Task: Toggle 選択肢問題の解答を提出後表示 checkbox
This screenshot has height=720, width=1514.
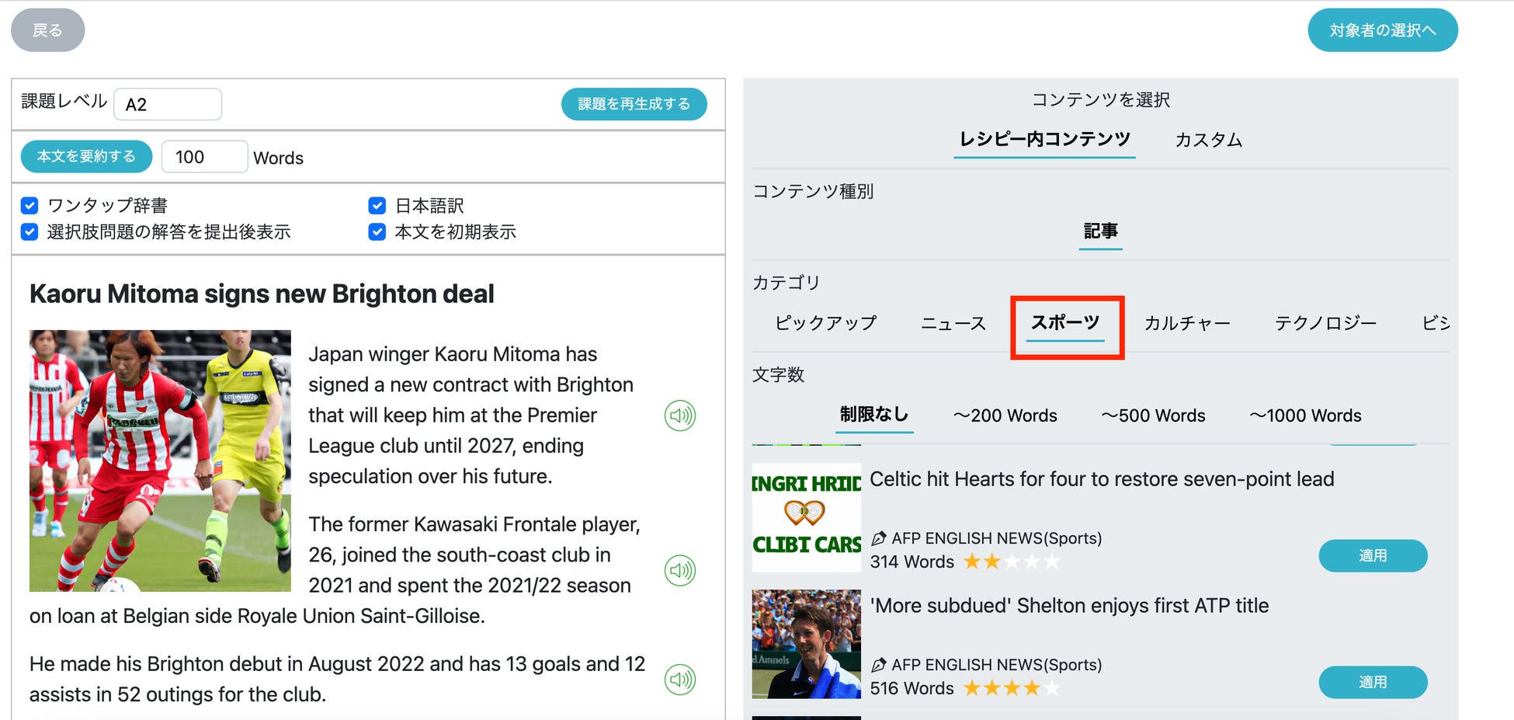Action: click(x=30, y=232)
